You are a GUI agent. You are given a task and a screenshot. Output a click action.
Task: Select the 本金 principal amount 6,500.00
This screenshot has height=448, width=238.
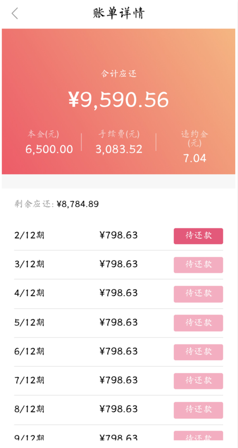49,150
